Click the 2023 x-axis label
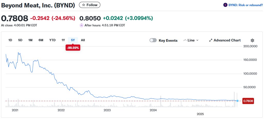The image size is (264, 119). click(107, 110)
